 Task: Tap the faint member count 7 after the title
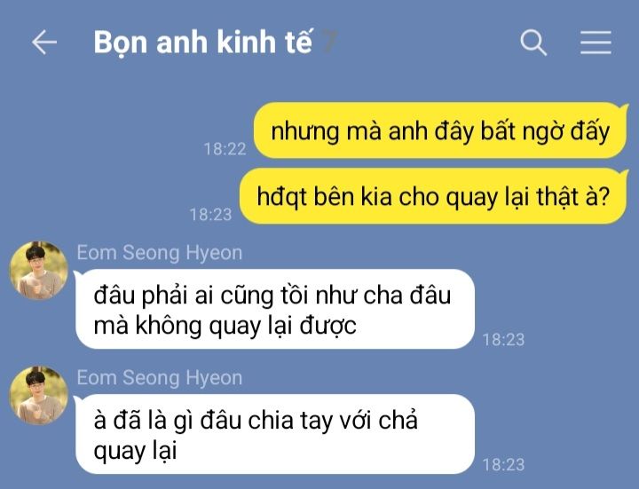(329, 42)
